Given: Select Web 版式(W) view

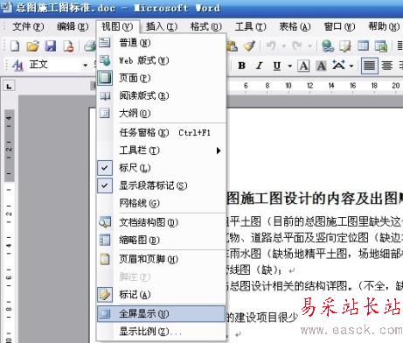Looking at the screenshot, I should tap(161, 60).
